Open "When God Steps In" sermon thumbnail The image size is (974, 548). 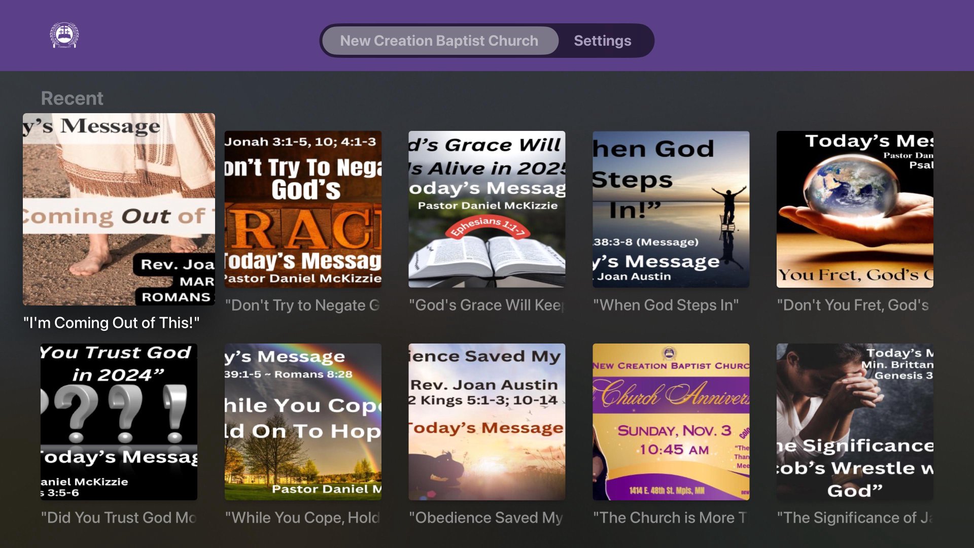coord(671,209)
